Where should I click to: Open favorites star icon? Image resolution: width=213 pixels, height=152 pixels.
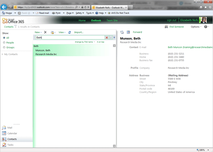coord(206,7)
